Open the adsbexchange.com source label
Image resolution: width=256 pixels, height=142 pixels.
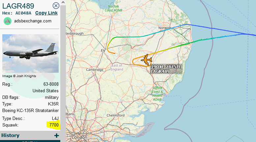(x=33, y=21)
